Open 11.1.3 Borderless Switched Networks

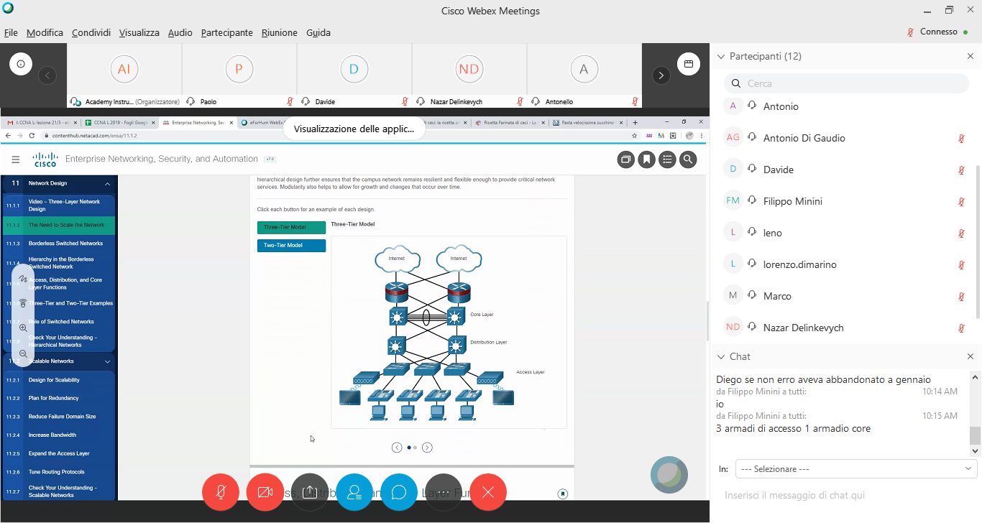click(59, 244)
